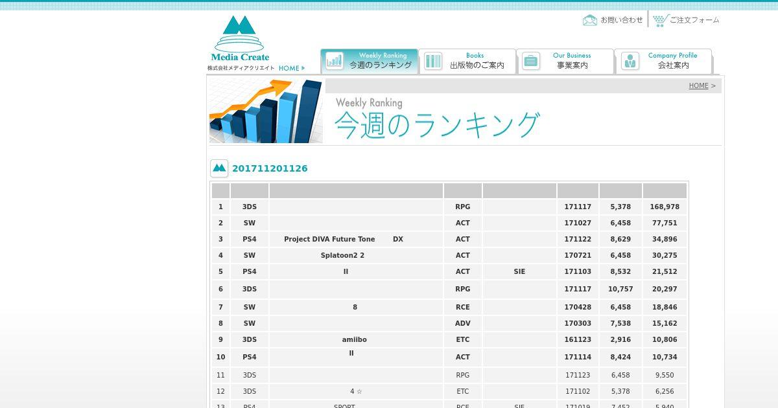Click release date 170428
Screen dimensions: 778x408
(578, 307)
